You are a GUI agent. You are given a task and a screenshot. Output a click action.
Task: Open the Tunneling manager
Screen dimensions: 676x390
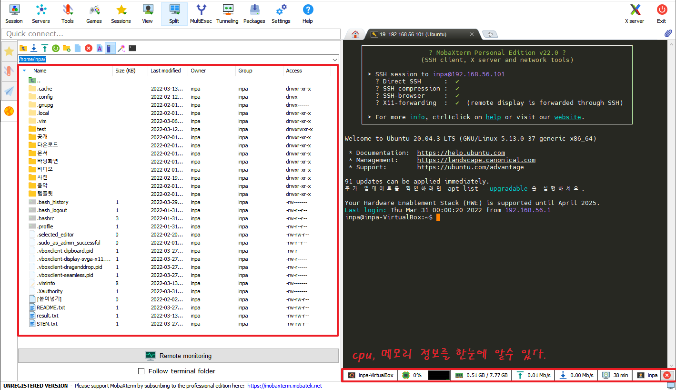coord(228,13)
